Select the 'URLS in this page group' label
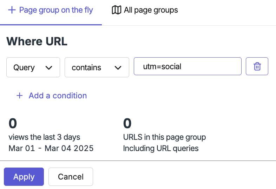 click(x=164, y=137)
